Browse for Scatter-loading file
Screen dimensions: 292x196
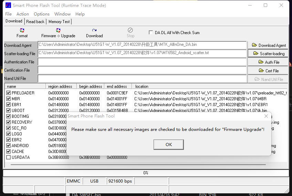(x=268, y=53)
